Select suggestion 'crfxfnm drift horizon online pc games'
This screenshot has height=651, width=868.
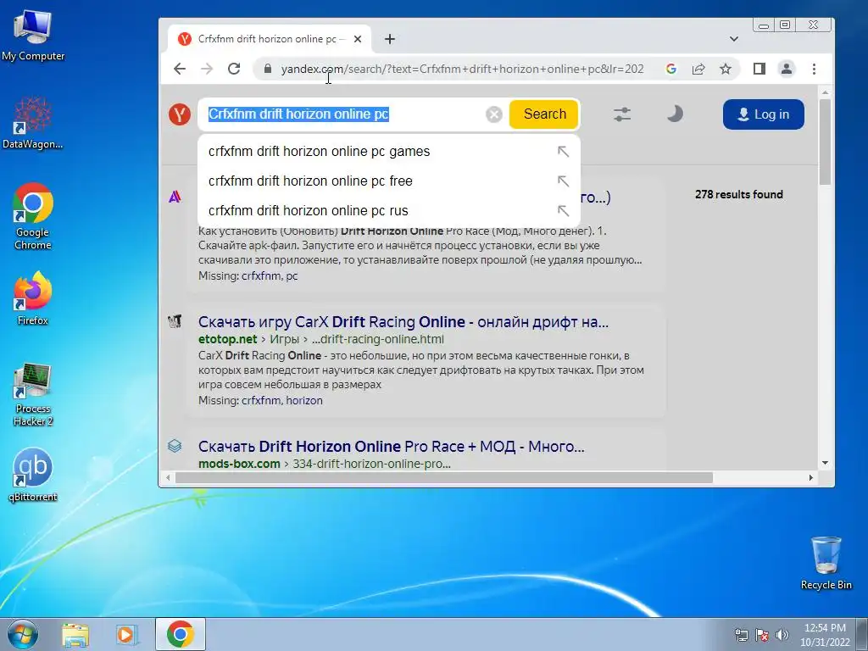click(x=388, y=151)
